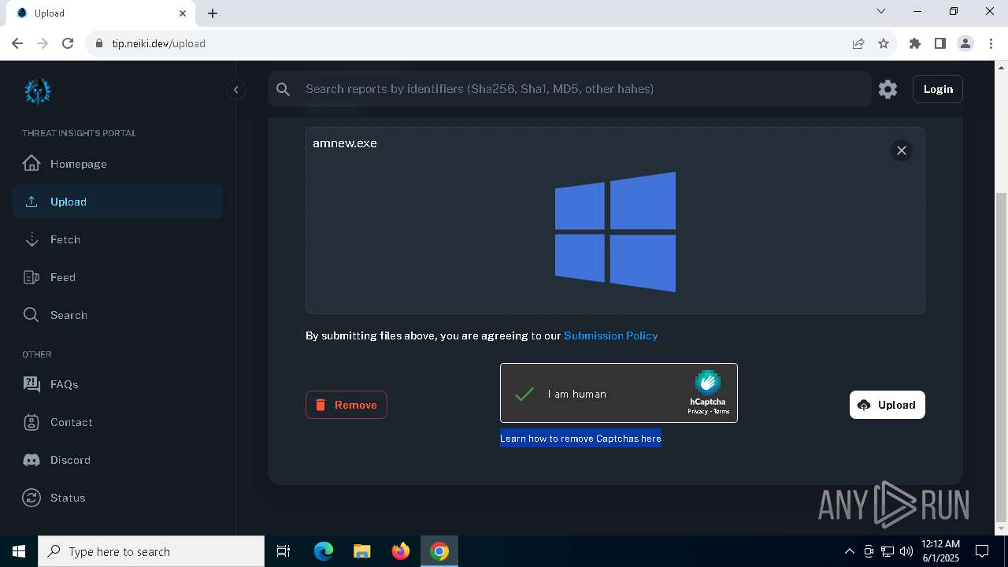Close the Upload tab
This screenshot has height=567, width=1008.
(x=183, y=13)
